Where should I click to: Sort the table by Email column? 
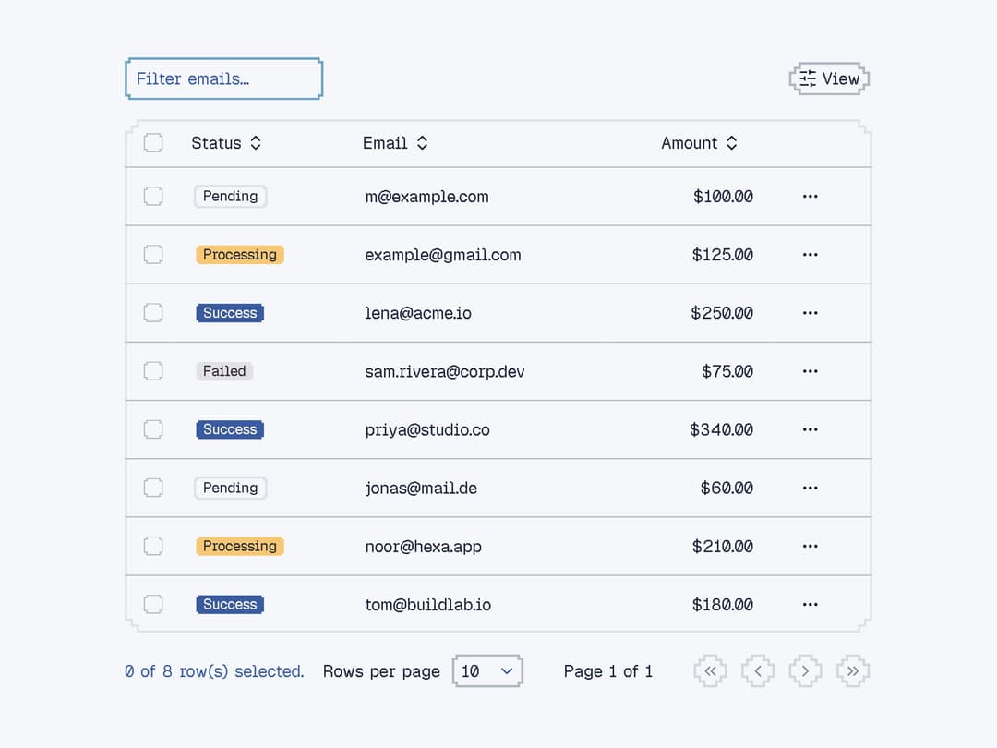point(395,143)
